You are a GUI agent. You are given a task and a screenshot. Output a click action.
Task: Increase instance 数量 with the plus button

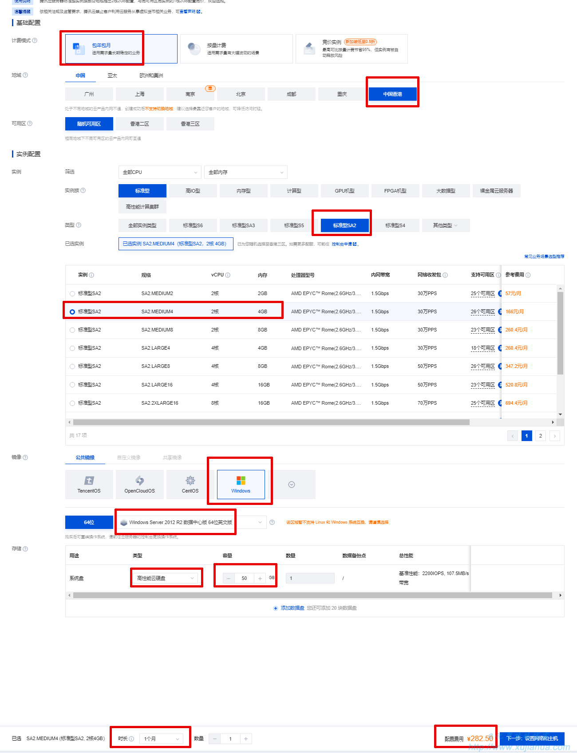(x=246, y=739)
